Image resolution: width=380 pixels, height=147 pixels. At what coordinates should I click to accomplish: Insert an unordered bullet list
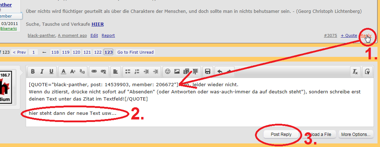coord(128,71)
